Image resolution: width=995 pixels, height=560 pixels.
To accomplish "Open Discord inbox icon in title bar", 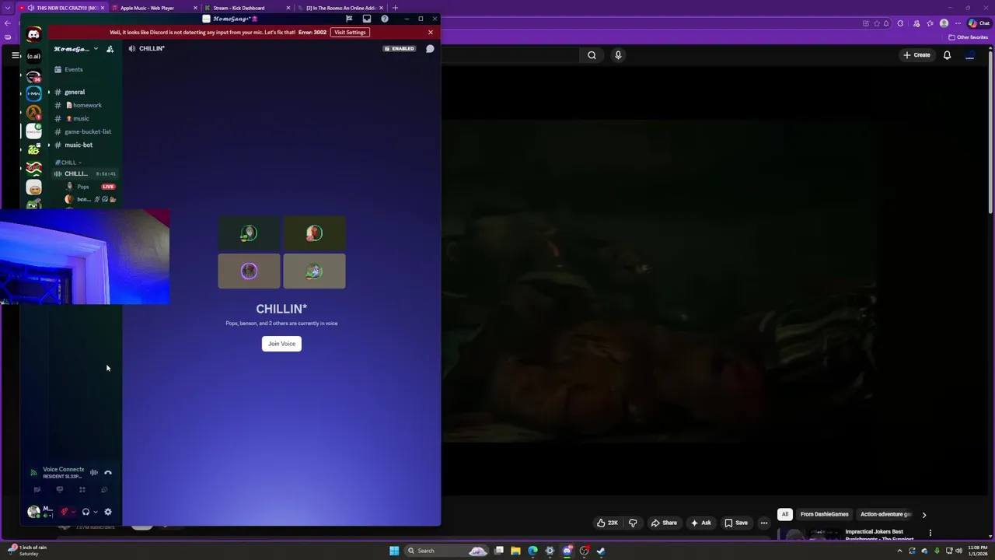I will (367, 19).
